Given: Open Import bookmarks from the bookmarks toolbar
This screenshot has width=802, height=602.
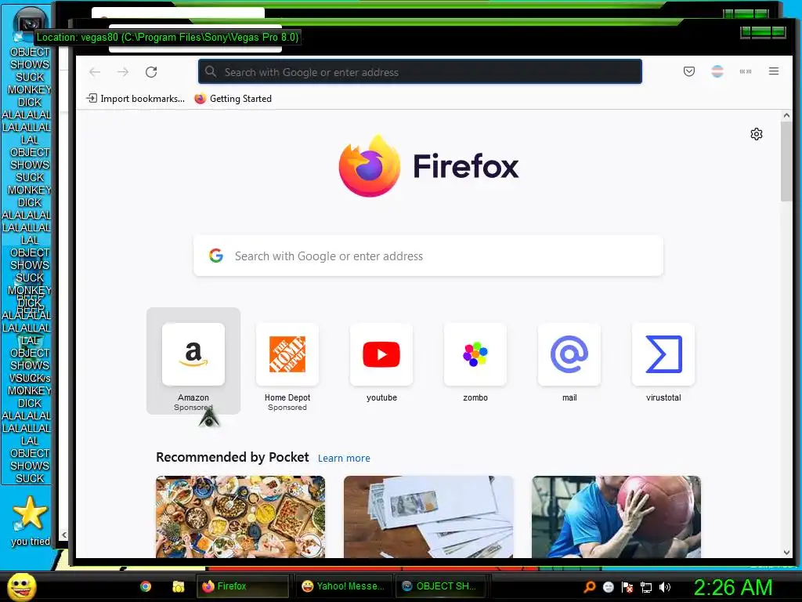Looking at the screenshot, I should point(135,98).
